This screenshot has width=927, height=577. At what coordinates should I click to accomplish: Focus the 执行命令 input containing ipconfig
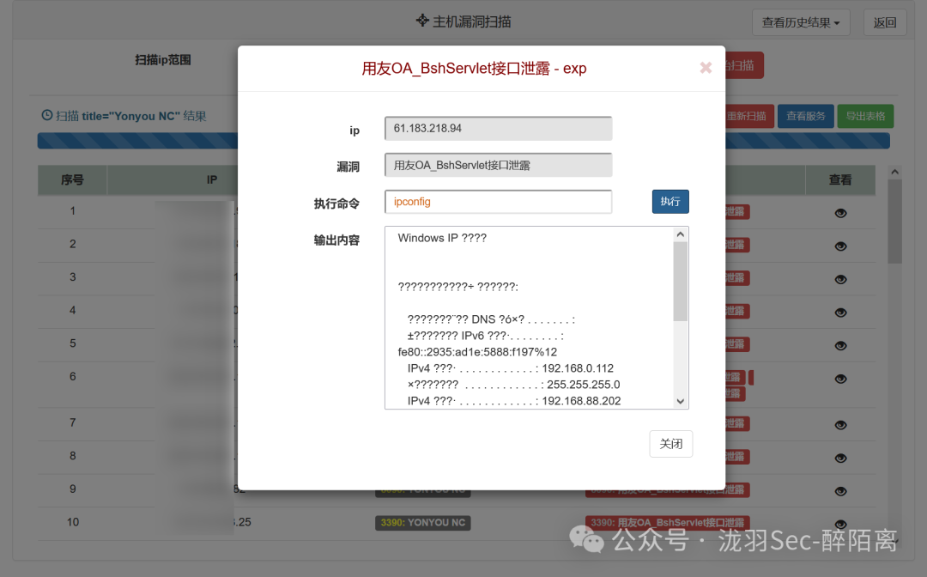499,202
